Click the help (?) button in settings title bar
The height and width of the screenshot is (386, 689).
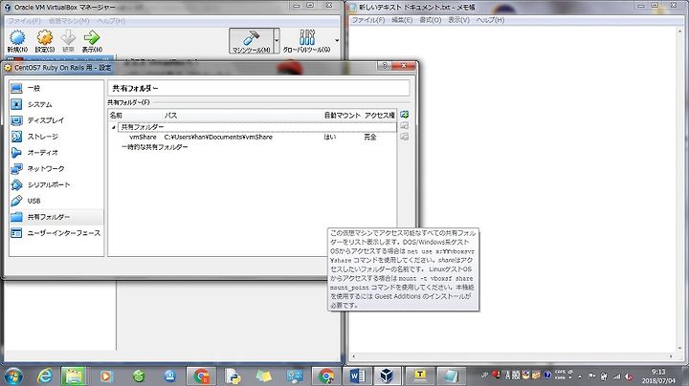pyautogui.click(x=384, y=66)
